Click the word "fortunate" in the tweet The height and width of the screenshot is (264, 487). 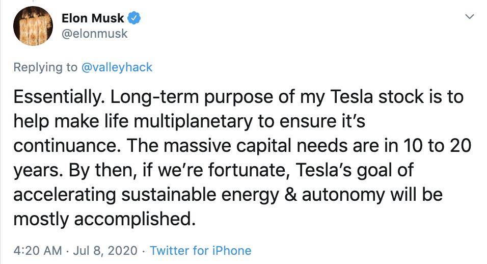coord(245,170)
